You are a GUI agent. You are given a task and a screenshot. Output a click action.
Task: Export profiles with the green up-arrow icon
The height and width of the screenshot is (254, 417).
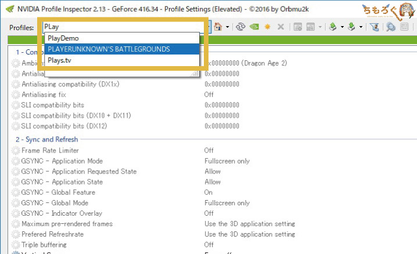(x=333, y=27)
